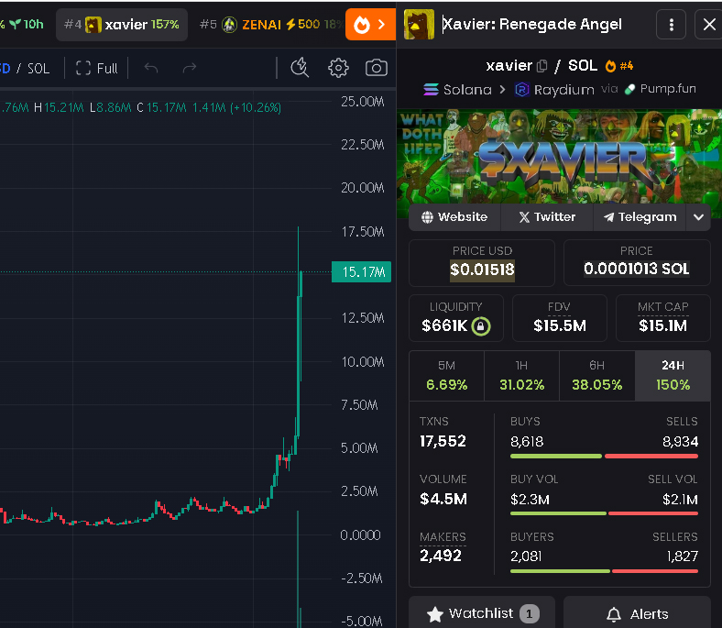This screenshot has height=628, width=722.
Task: Add token to Watchlist
Action: click(x=482, y=613)
